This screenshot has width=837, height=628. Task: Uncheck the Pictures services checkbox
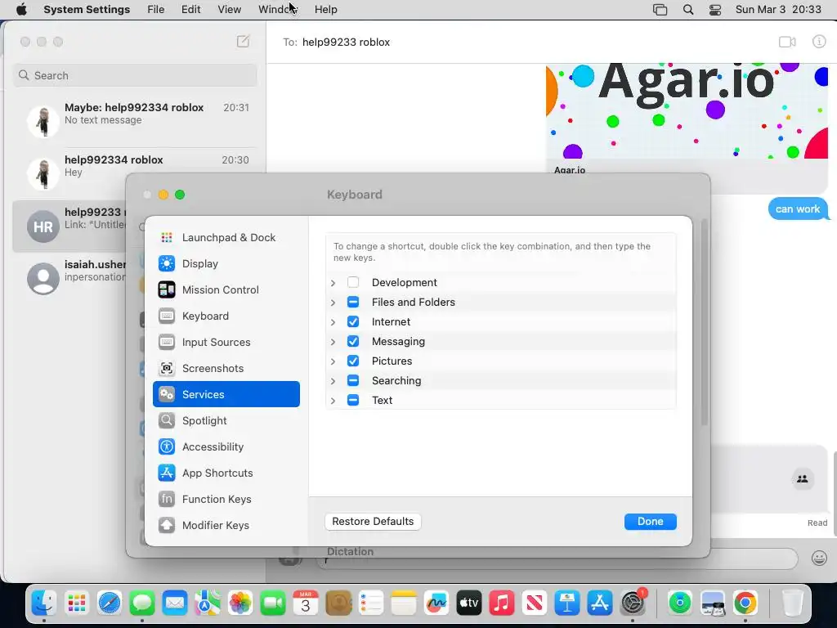353,361
